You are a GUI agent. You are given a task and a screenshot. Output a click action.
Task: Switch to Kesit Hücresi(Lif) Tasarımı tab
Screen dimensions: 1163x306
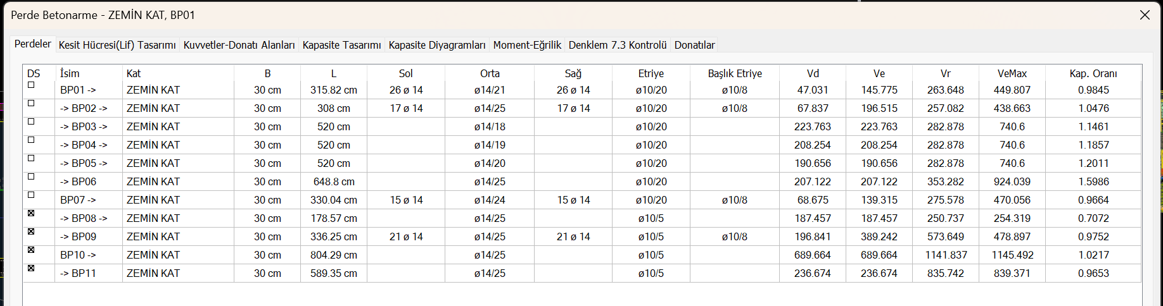click(117, 45)
